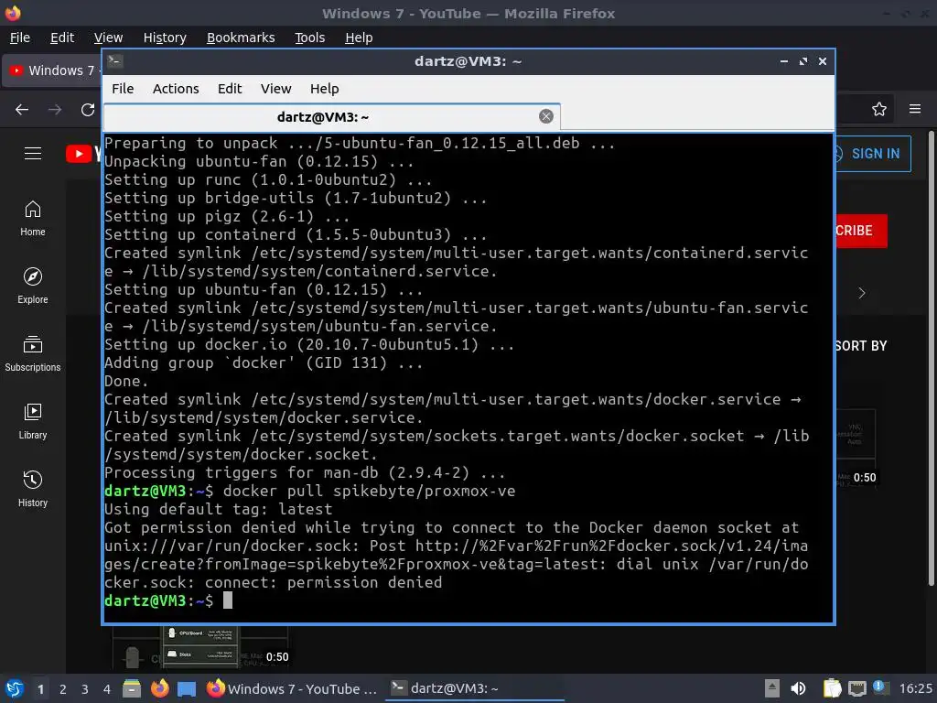Go forward in Firefox
The width and height of the screenshot is (937, 703).
click(x=55, y=110)
